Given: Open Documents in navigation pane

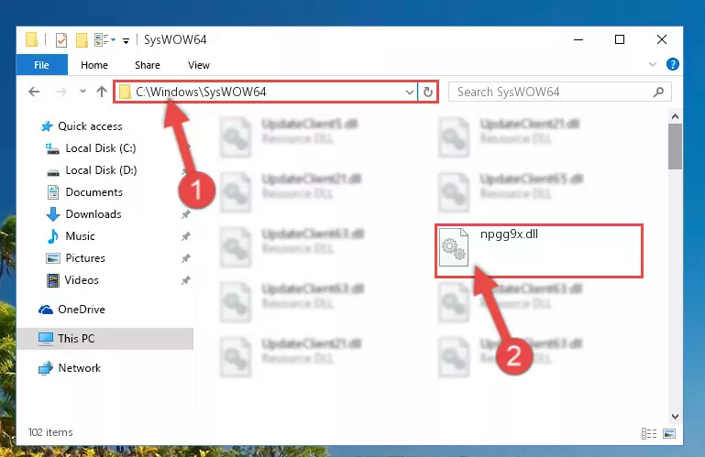Looking at the screenshot, I should (x=94, y=192).
